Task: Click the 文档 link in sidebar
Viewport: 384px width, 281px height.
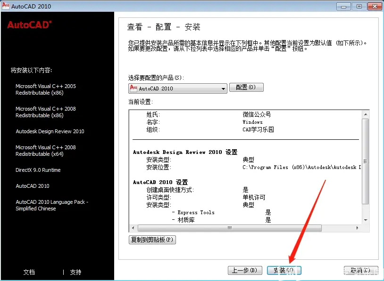Action: coord(29,272)
